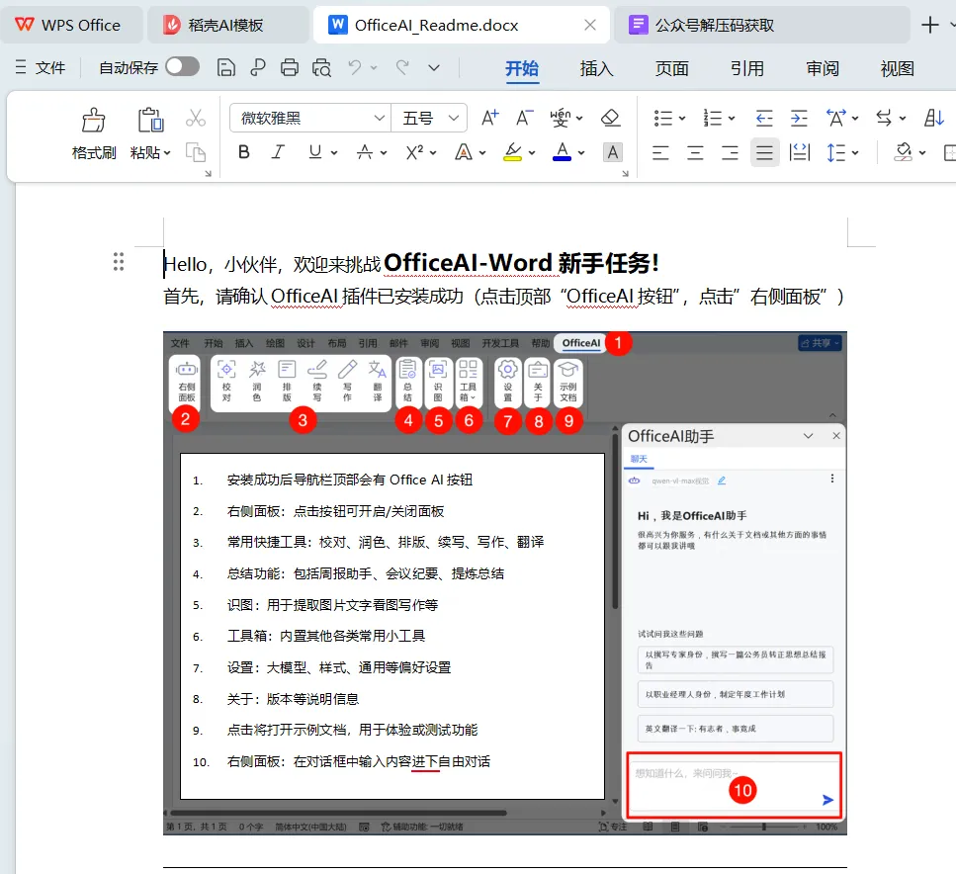Switch to the 稻壳AI模板 tab
The width and height of the screenshot is (956, 874).
tap(226, 25)
